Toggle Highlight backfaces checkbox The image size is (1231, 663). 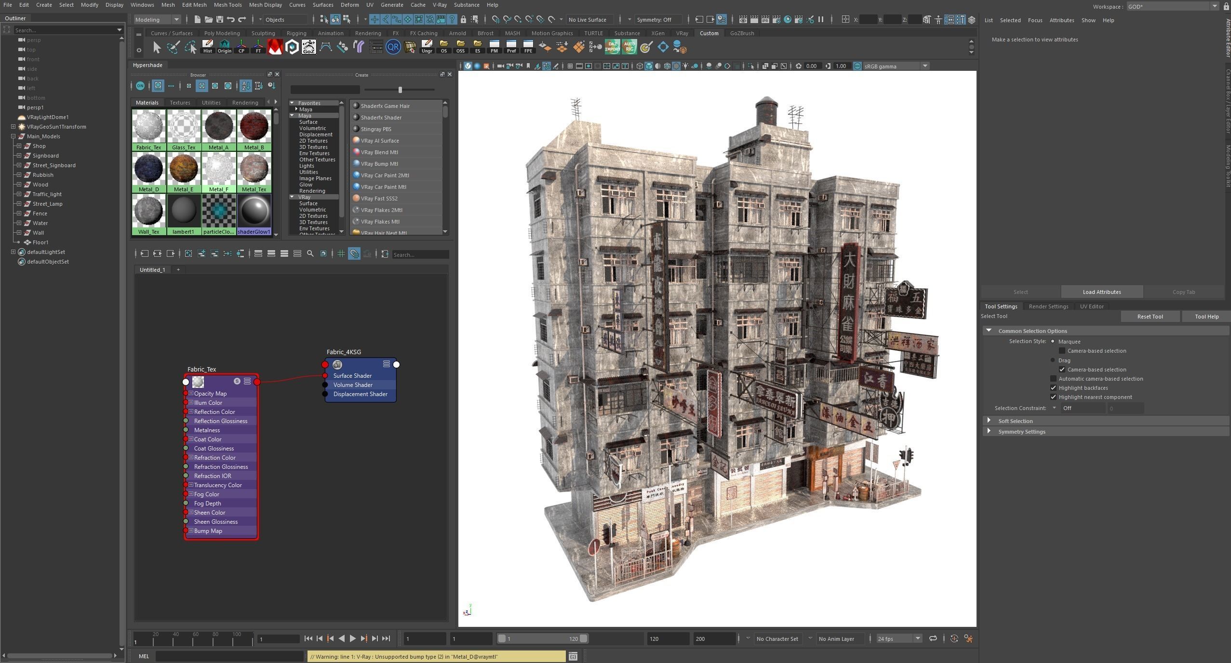[x=1053, y=388]
